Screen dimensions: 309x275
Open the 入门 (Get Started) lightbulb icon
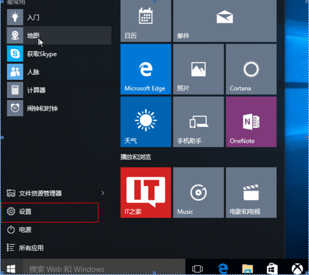coord(15,17)
